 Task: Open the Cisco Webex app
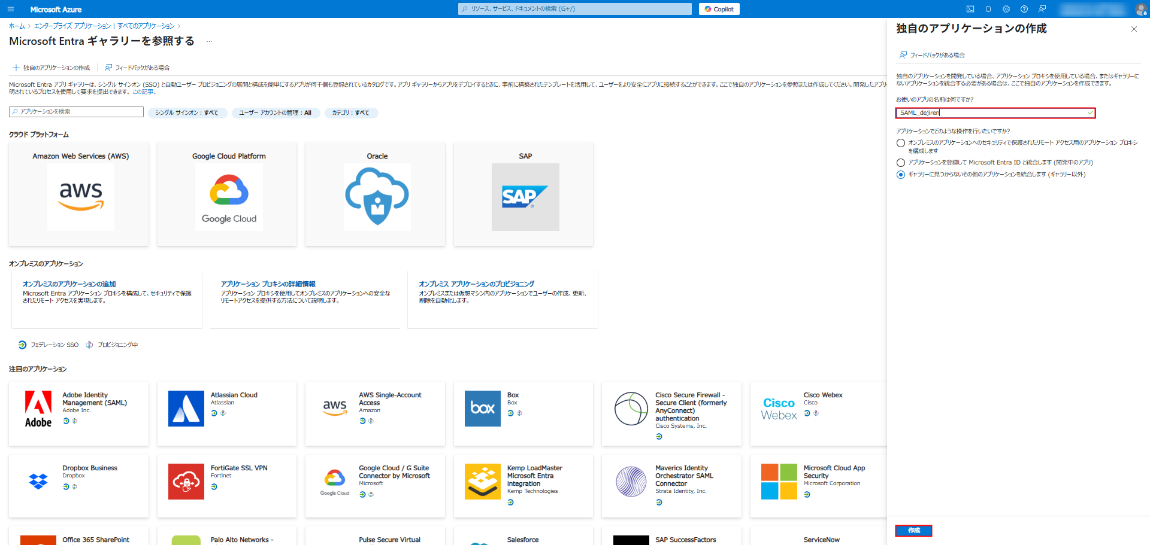pyautogui.click(x=818, y=413)
